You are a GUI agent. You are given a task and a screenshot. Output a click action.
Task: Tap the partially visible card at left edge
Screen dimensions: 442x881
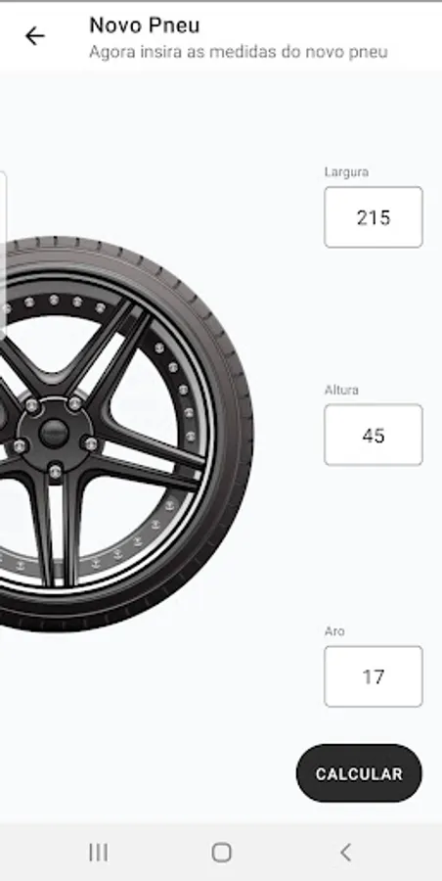pos(3,253)
